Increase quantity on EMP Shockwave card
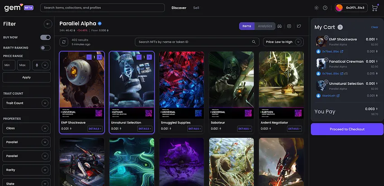Image resolution: width=384 pixels, height=186 pixels. coord(100,57)
